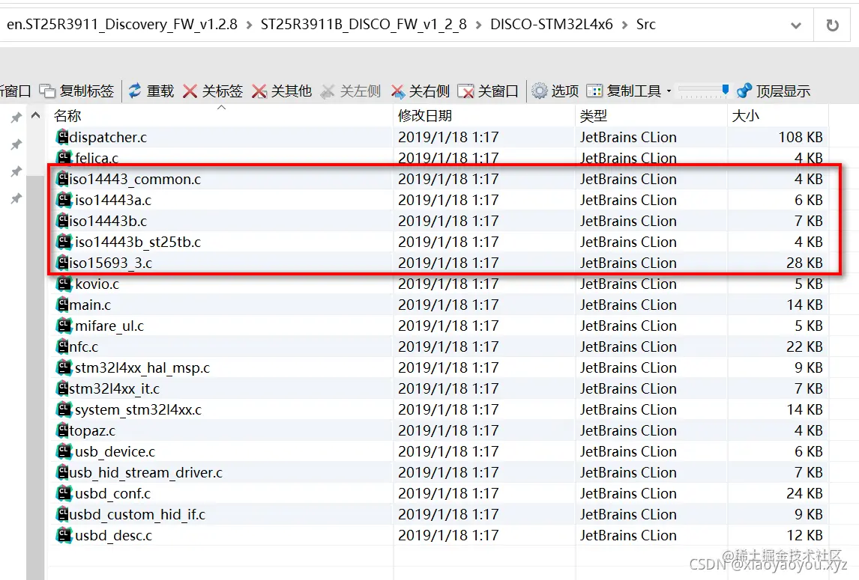Navigate to ST25R3911B_DISCO_FW_v1_2_8 breadcrumb
Screen dimensions: 859x580
coord(364,25)
